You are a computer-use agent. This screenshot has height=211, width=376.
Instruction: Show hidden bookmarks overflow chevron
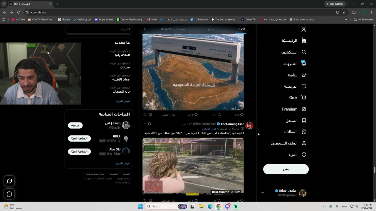coord(346,20)
